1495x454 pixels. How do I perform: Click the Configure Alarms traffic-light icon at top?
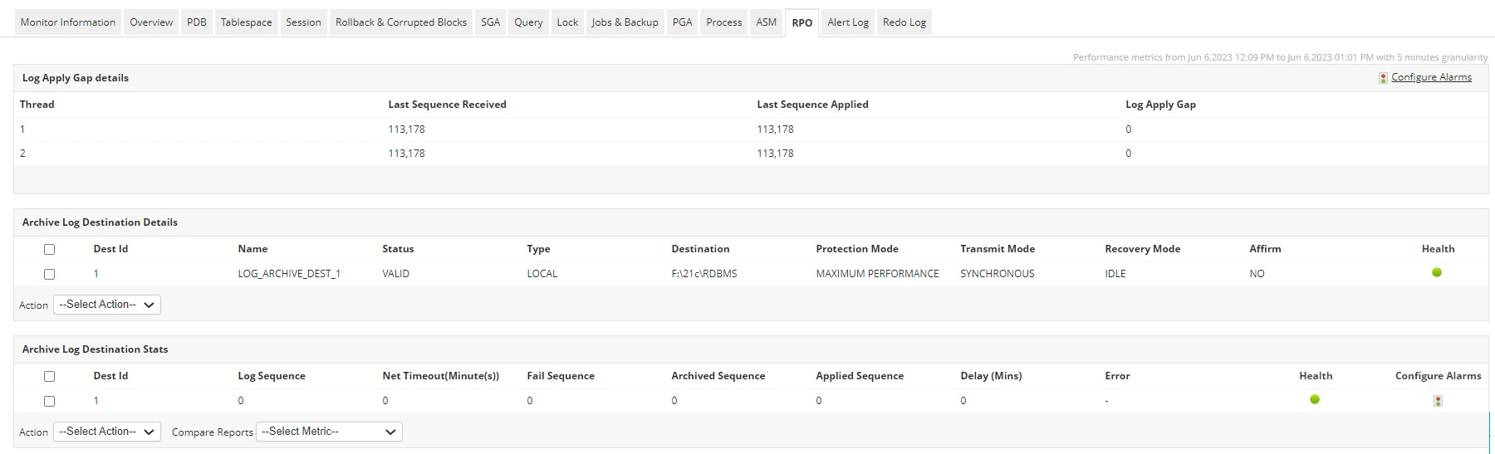tap(1383, 78)
